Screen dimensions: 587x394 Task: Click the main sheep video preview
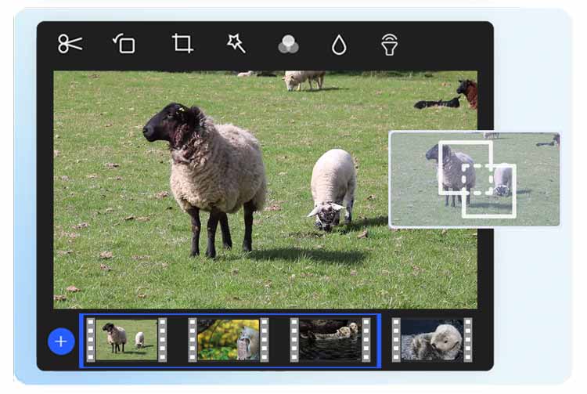click(265, 190)
